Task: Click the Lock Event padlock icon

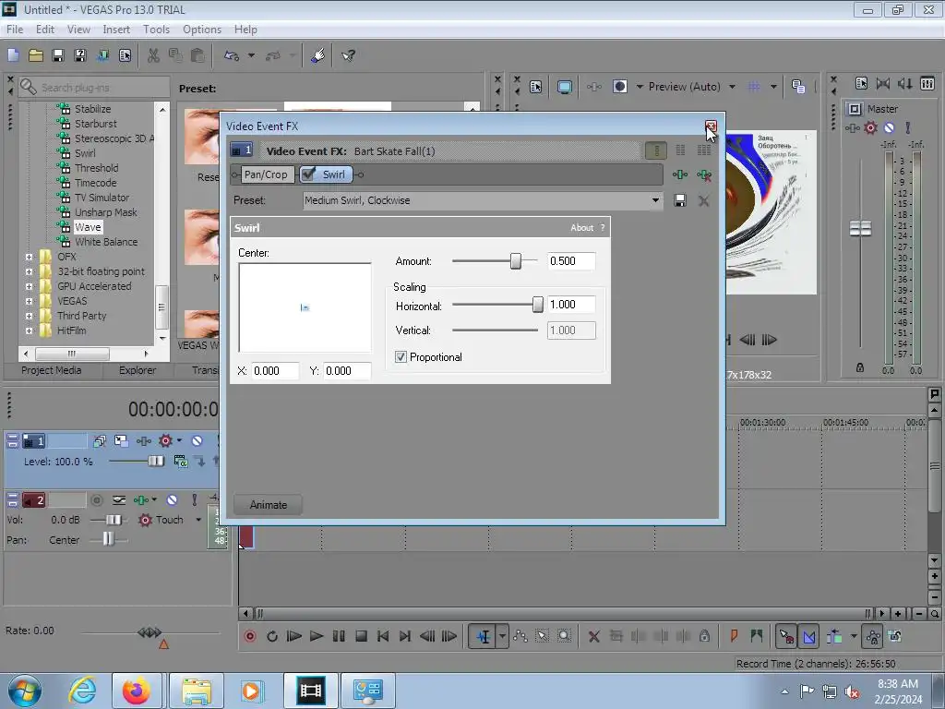Action: pos(704,636)
